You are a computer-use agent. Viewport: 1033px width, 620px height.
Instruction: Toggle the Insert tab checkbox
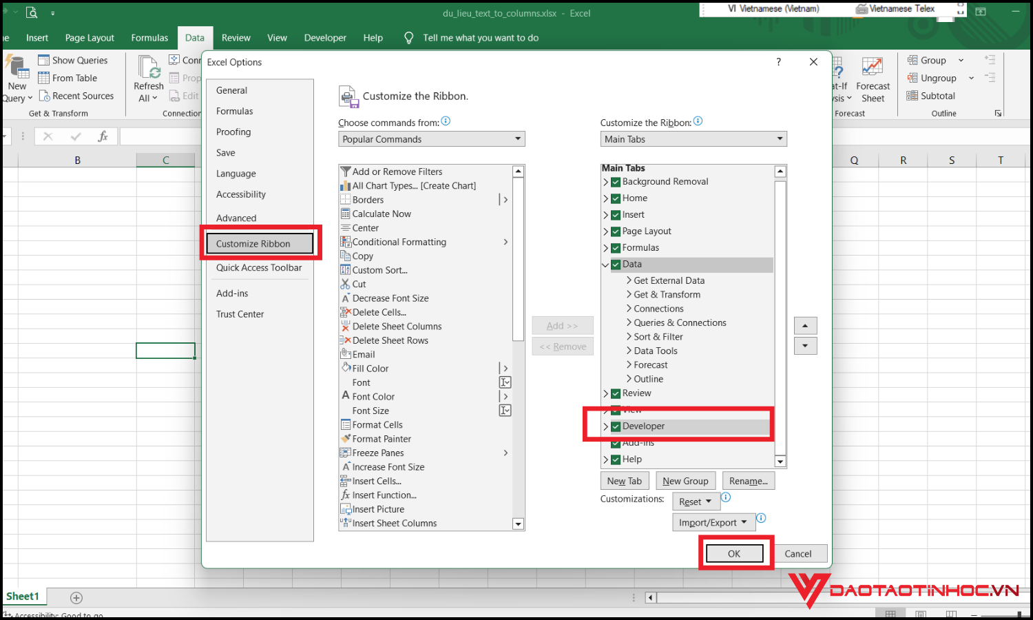[x=616, y=215]
